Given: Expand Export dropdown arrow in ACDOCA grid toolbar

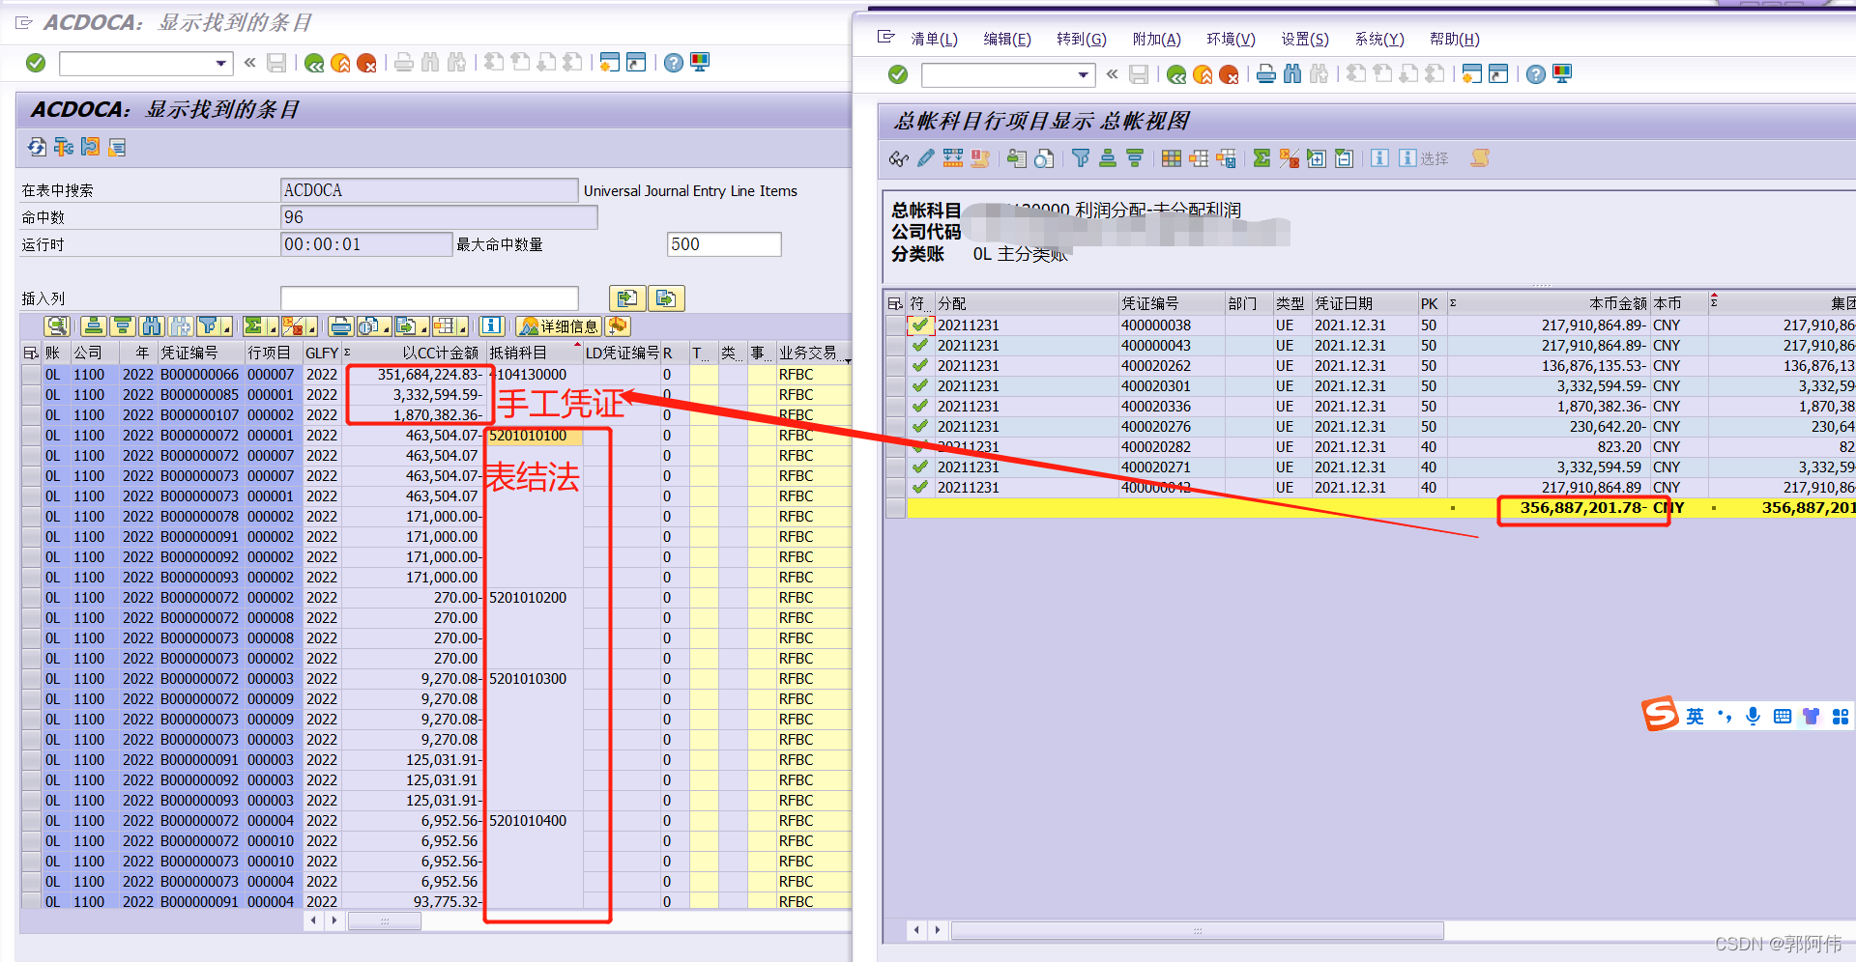Looking at the screenshot, I should coord(423,326).
